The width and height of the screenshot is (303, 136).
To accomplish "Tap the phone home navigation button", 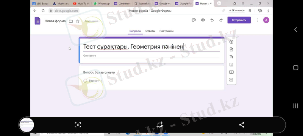I will (295, 68).
